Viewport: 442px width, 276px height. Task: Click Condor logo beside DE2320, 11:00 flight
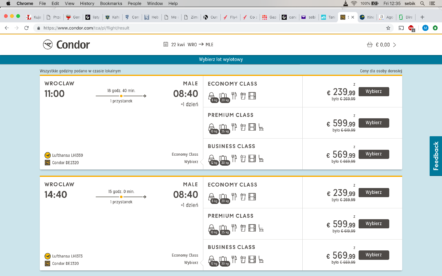47,162
